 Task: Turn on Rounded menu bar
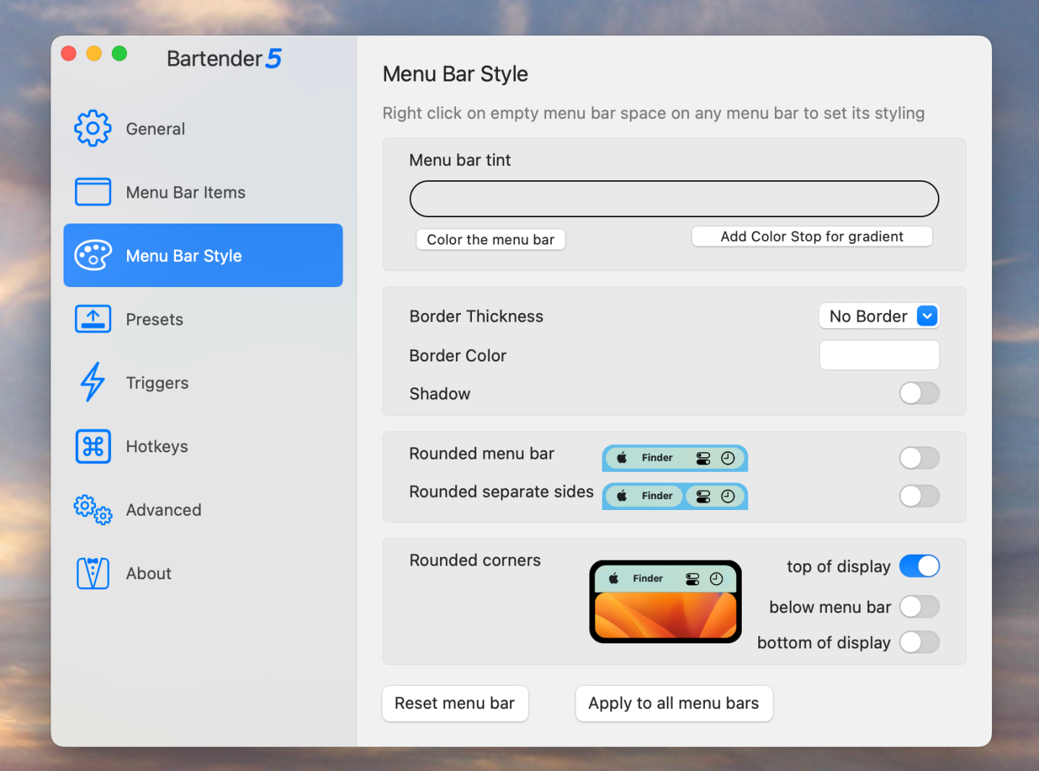click(x=919, y=458)
